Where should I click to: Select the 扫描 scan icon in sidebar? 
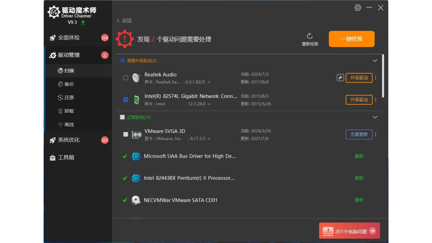[x=61, y=70]
